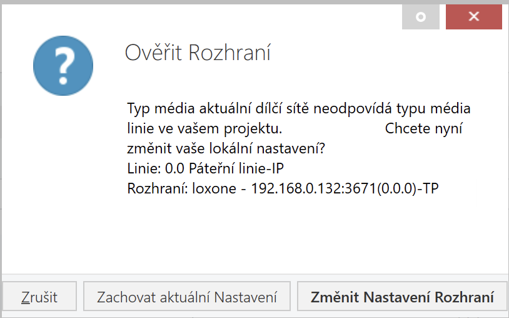509x318 pixels.
Task: Click the gray circle button beside close
Action: 421,17
